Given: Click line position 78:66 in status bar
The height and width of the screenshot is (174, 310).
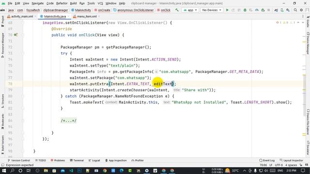Looking at the screenshot, I should point(263,165).
